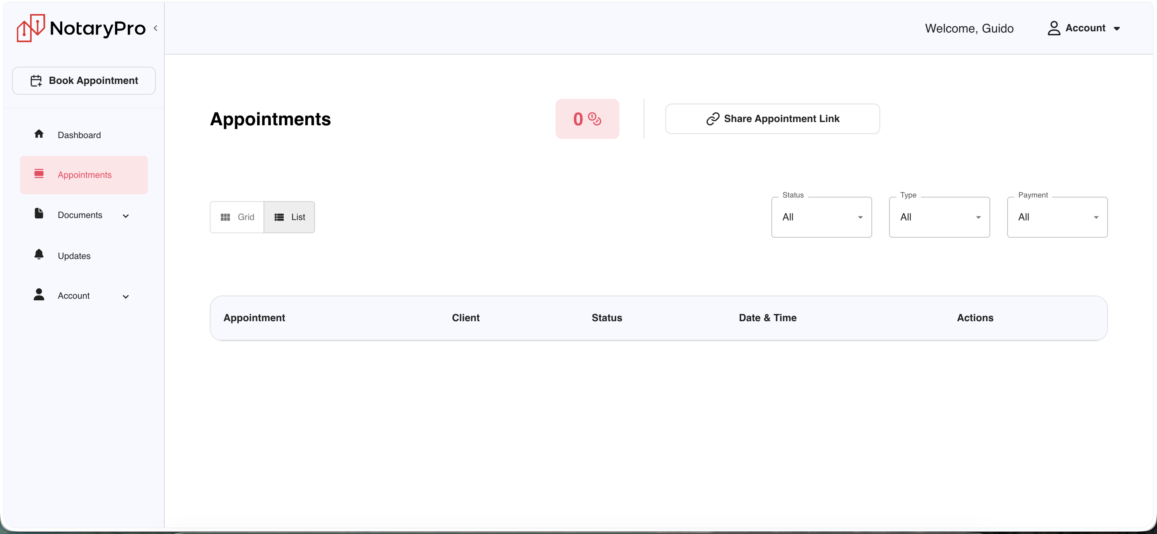Expand the sidebar Account submenu chevron
This screenshot has height=534, width=1157.
click(126, 297)
